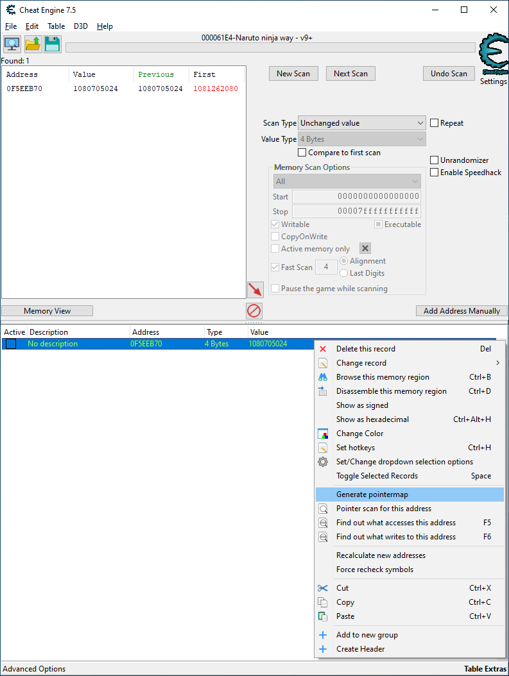The height and width of the screenshot is (676, 509).
Task: Click the Start address field
Action: click(356, 197)
